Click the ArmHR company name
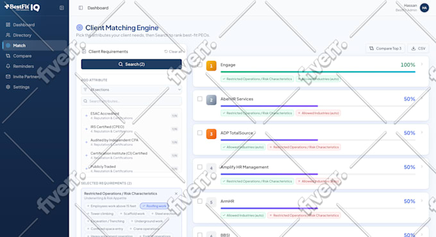The image size is (436, 237). (x=227, y=201)
